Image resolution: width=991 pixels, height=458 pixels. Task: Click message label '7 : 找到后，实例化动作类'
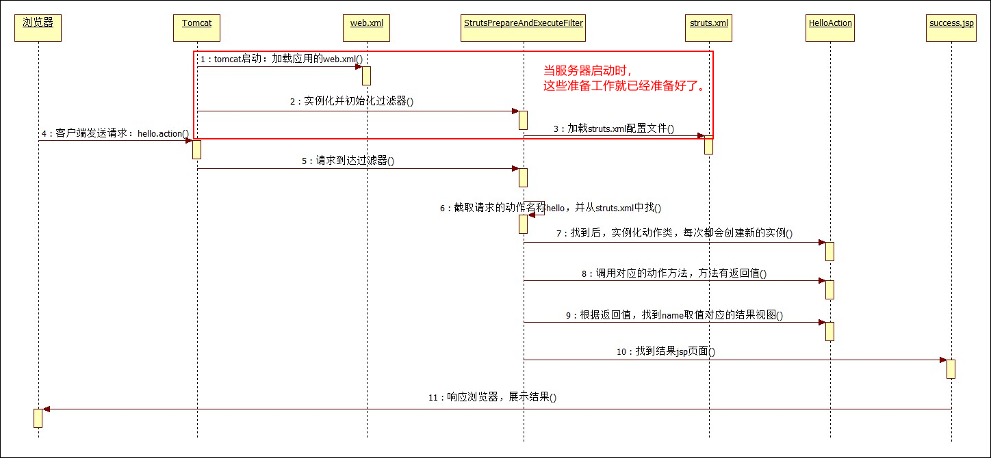click(615, 233)
